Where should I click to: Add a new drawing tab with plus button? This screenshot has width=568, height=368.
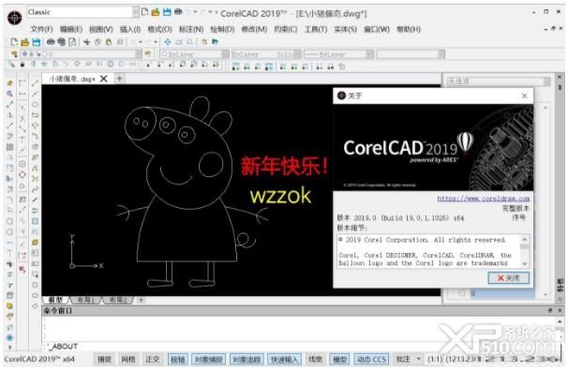click(x=119, y=79)
